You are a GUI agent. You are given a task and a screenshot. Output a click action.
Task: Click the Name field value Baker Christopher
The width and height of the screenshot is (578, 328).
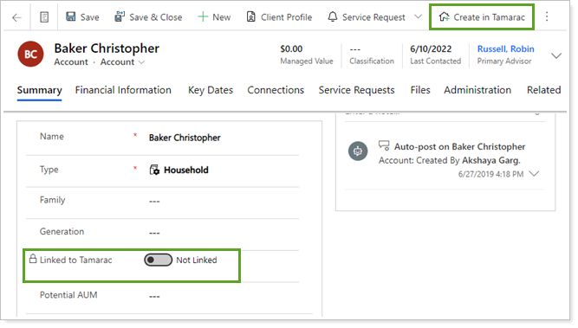[185, 138]
